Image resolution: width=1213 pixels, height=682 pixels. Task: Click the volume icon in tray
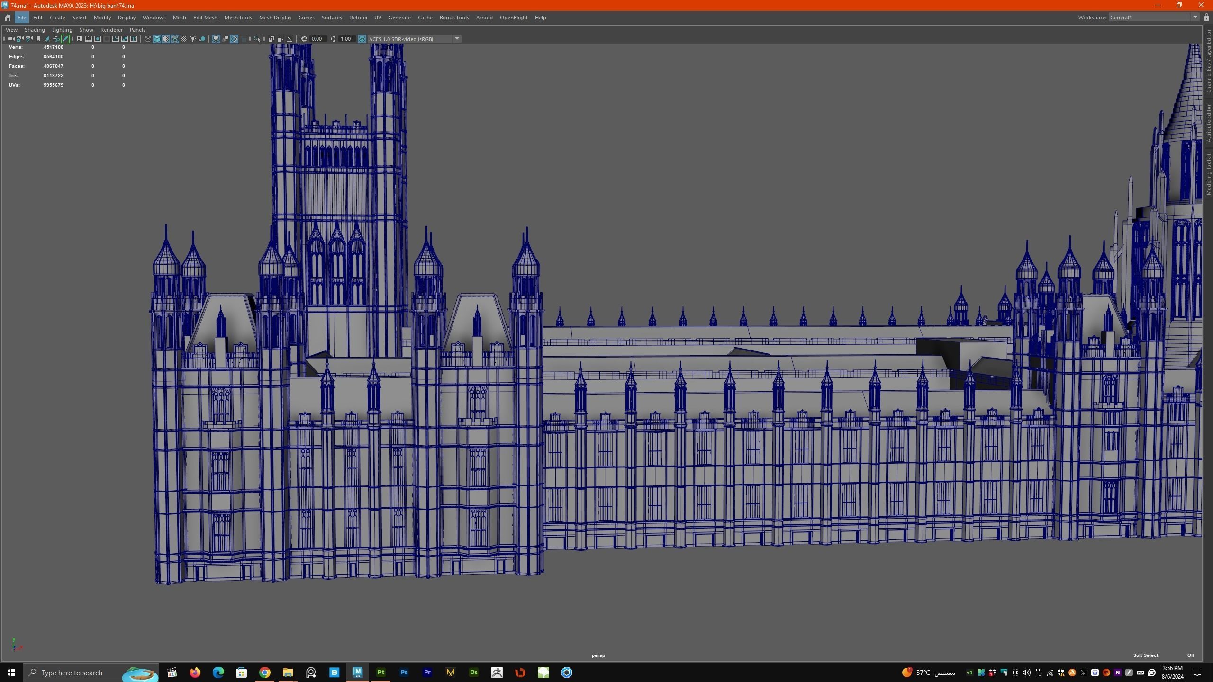pyautogui.click(x=1026, y=673)
